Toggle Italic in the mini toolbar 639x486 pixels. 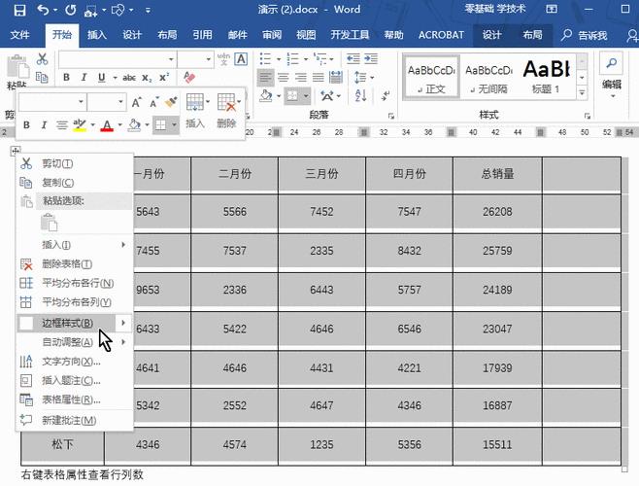(x=44, y=124)
